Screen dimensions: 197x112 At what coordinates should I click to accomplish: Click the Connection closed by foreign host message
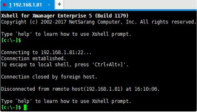49,77
